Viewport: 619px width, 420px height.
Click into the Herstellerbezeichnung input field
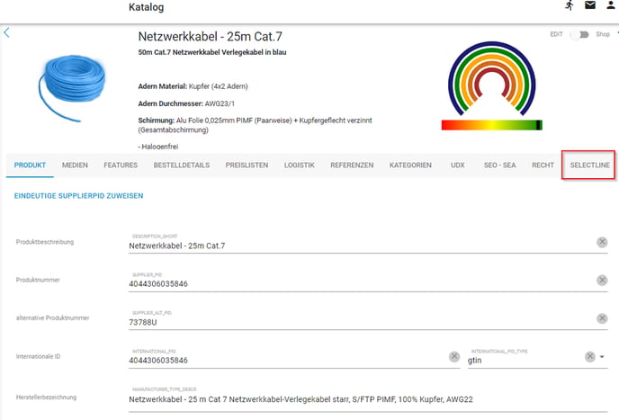click(x=360, y=398)
